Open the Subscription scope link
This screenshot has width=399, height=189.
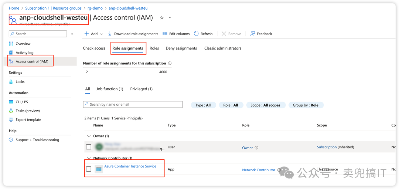pos(327,147)
